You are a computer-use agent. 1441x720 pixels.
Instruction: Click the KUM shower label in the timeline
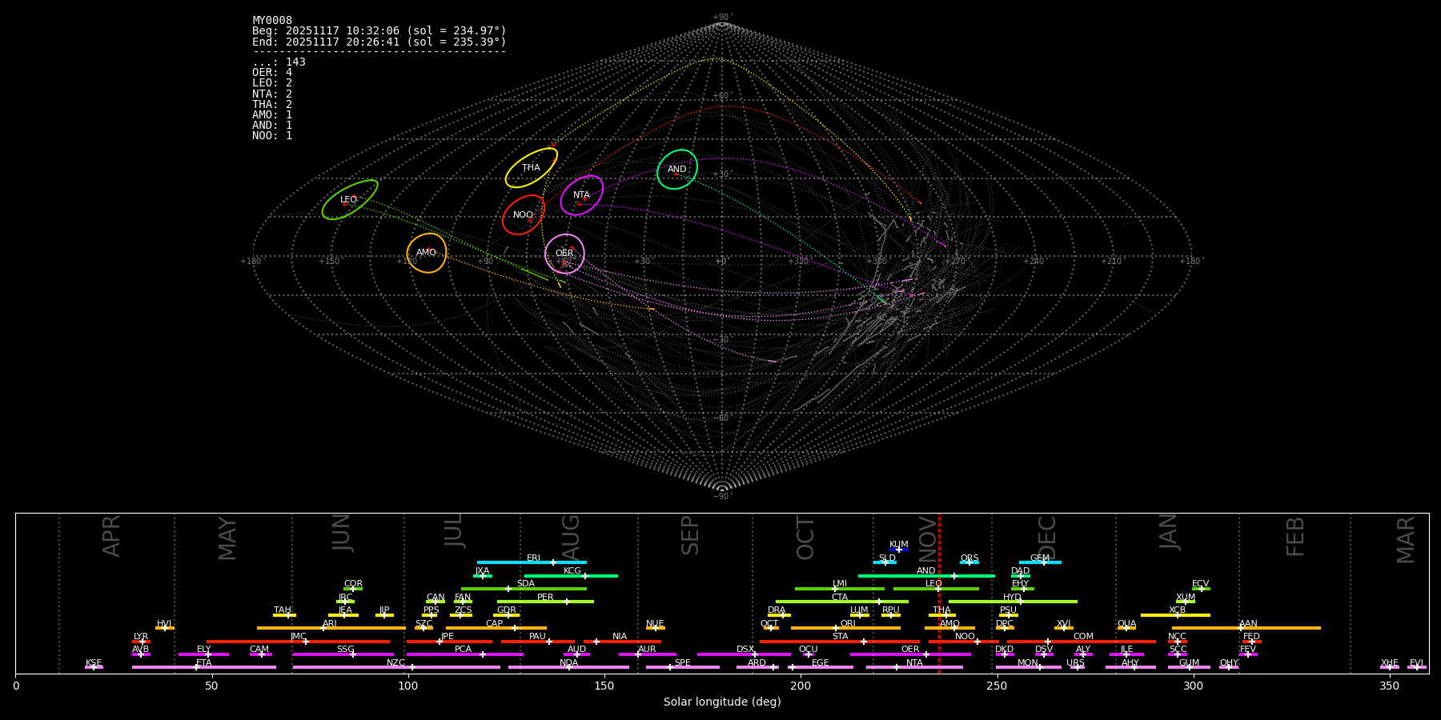[x=899, y=545]
